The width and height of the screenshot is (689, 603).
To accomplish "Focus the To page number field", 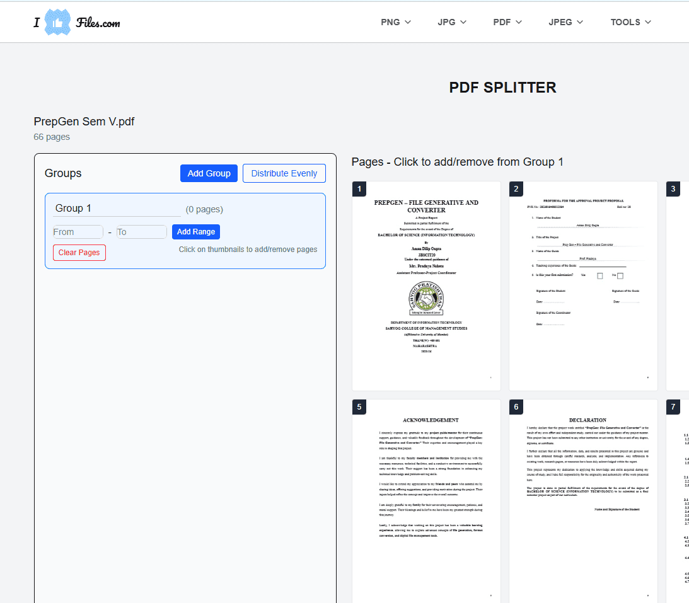I will (x=141, y=232).
